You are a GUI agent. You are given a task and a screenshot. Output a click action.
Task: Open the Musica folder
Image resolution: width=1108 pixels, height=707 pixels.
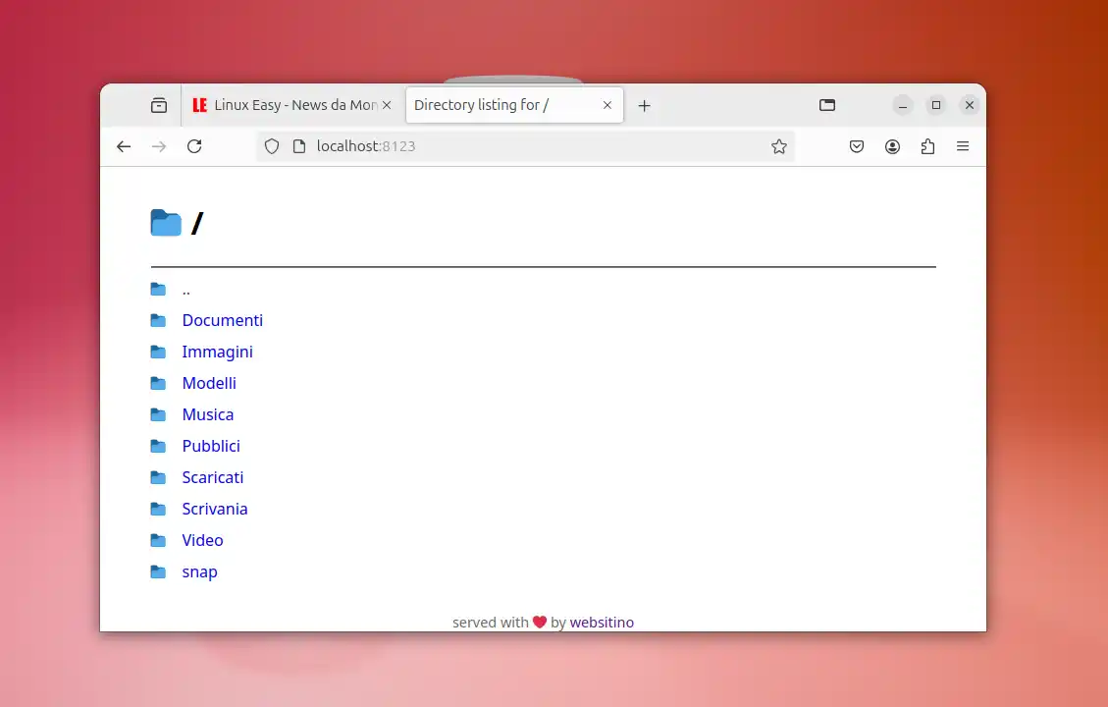point(207,414)
